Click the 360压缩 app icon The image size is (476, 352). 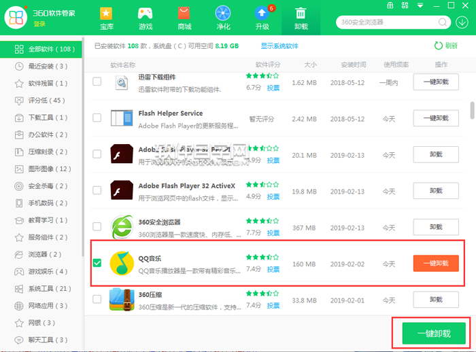click(x=122, y=299)
